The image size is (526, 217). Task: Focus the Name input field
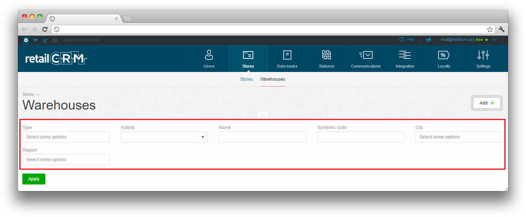pos(262,137)
